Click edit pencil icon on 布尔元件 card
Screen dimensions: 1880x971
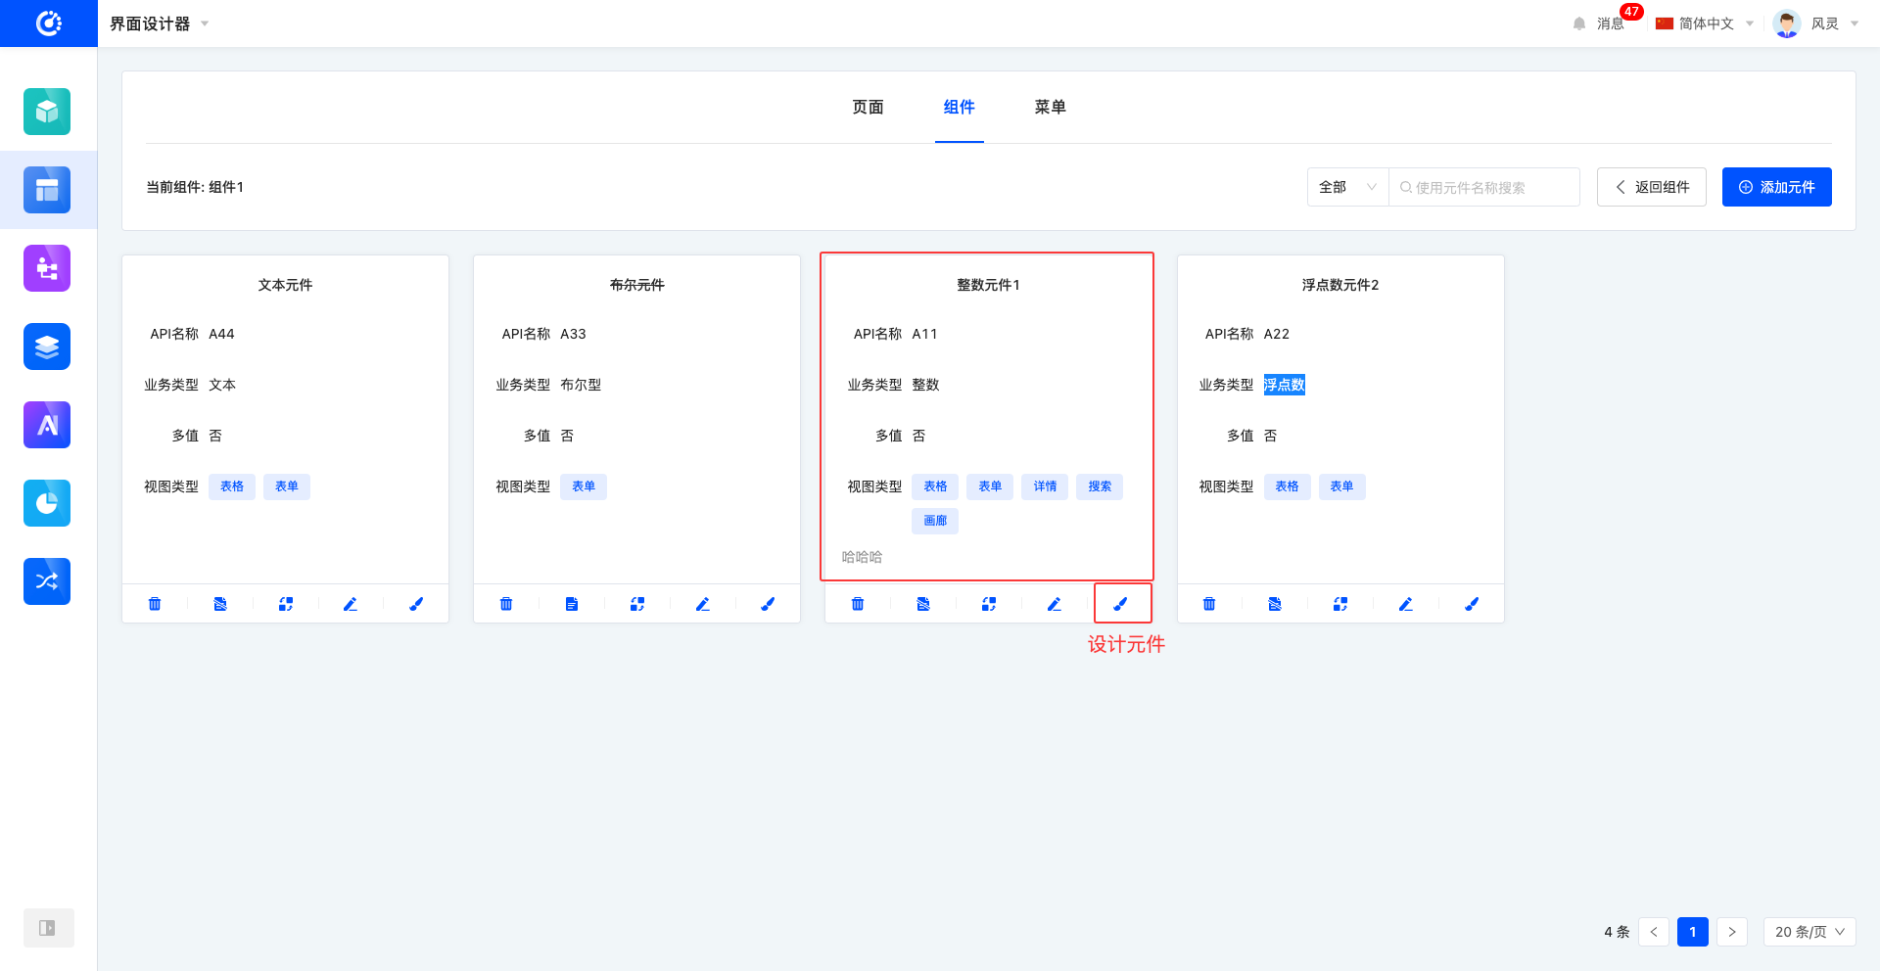[x=702, y=604]
